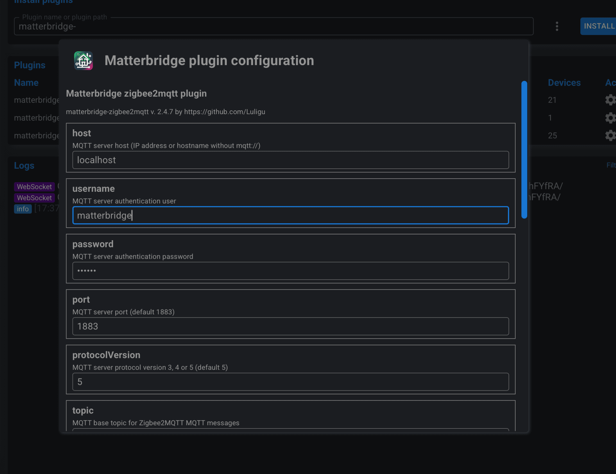Click the port field showing 1883
616x474 pixels.
click(x=291, y=326)
